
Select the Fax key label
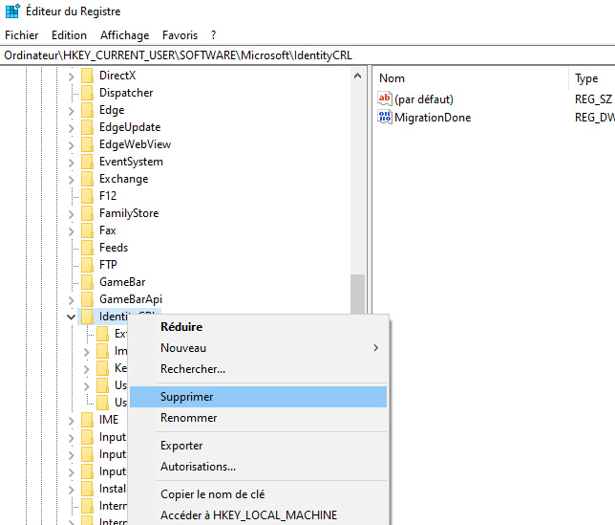click(x=108, y=230)
